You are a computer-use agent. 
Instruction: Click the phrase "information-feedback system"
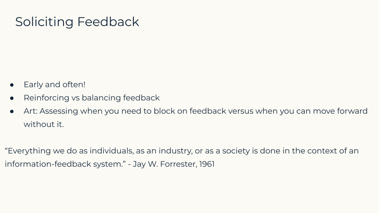[x=63, y=164]
